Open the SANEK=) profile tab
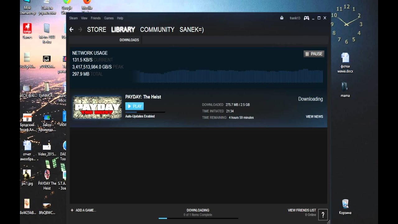This screenshot has height=224, width=398. (192, 30)
